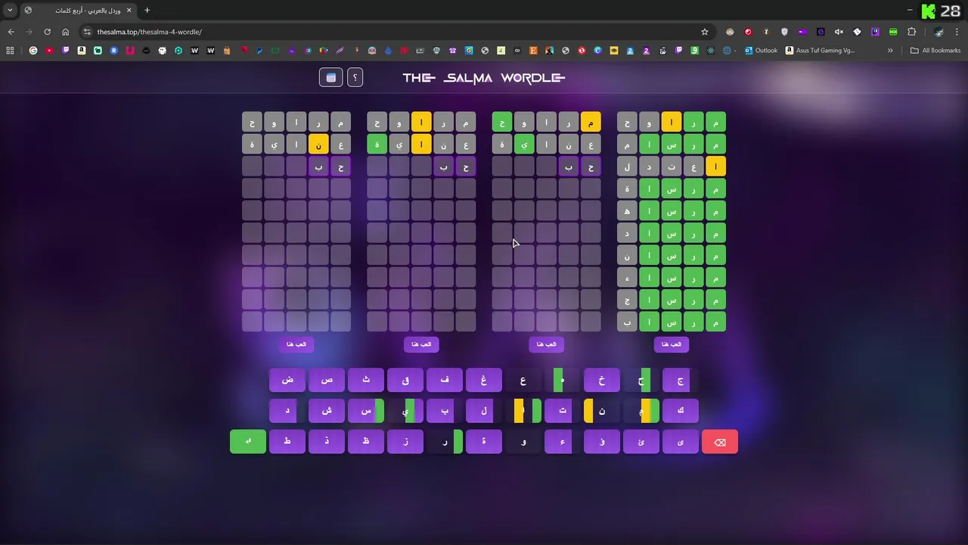Tap the ح key
The height and width of the screenshot is (545, 968).
641,380
